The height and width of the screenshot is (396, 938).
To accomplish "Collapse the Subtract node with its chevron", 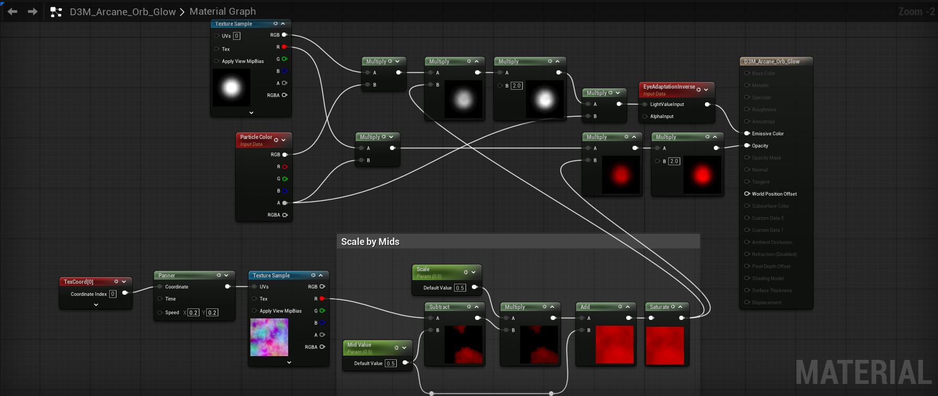I will click(477, 307).
